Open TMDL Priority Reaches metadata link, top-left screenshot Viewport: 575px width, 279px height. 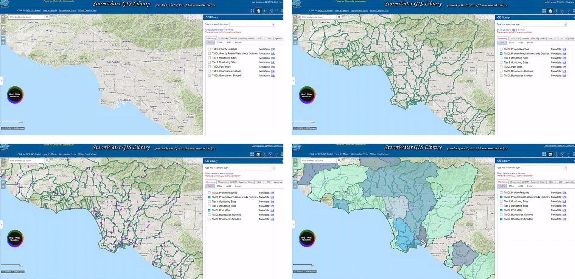(x=273, y=49)
